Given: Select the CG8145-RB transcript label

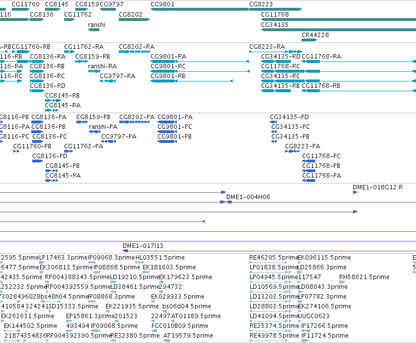Looking at the screenshot, I should 63,96.
